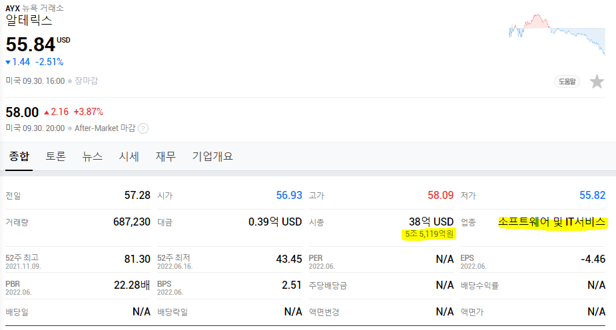Image resolution: width=616 pixels, height=330 pixels.
Task: Click the PBR value 22.28배
Action: click(132, 285)
